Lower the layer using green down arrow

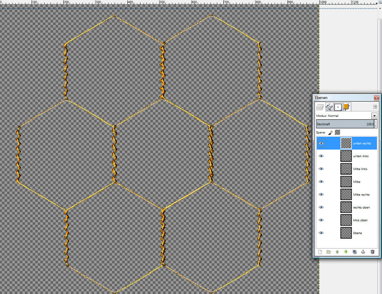[346, 252]
